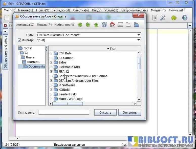Open the Избранное favorites menu
Viewport: 196px width, 149px height.
coord(64,25)
